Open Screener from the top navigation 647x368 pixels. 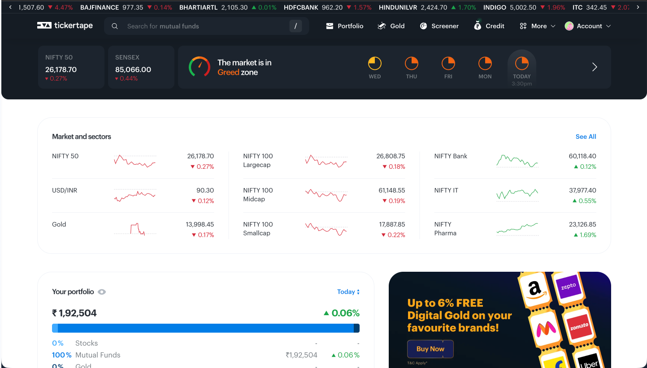pos(439,26)
